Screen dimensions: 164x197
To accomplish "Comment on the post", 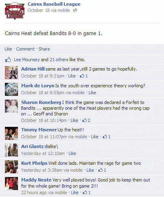I will [x=25, y=49].
